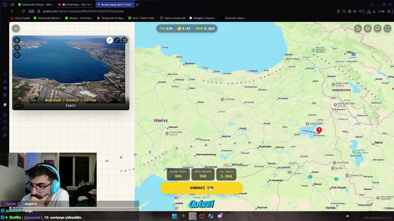The height and width of the screenshot is (221, 394).
Task: Click the Süre Bonusu 588 box
Action: click(203, 174)
